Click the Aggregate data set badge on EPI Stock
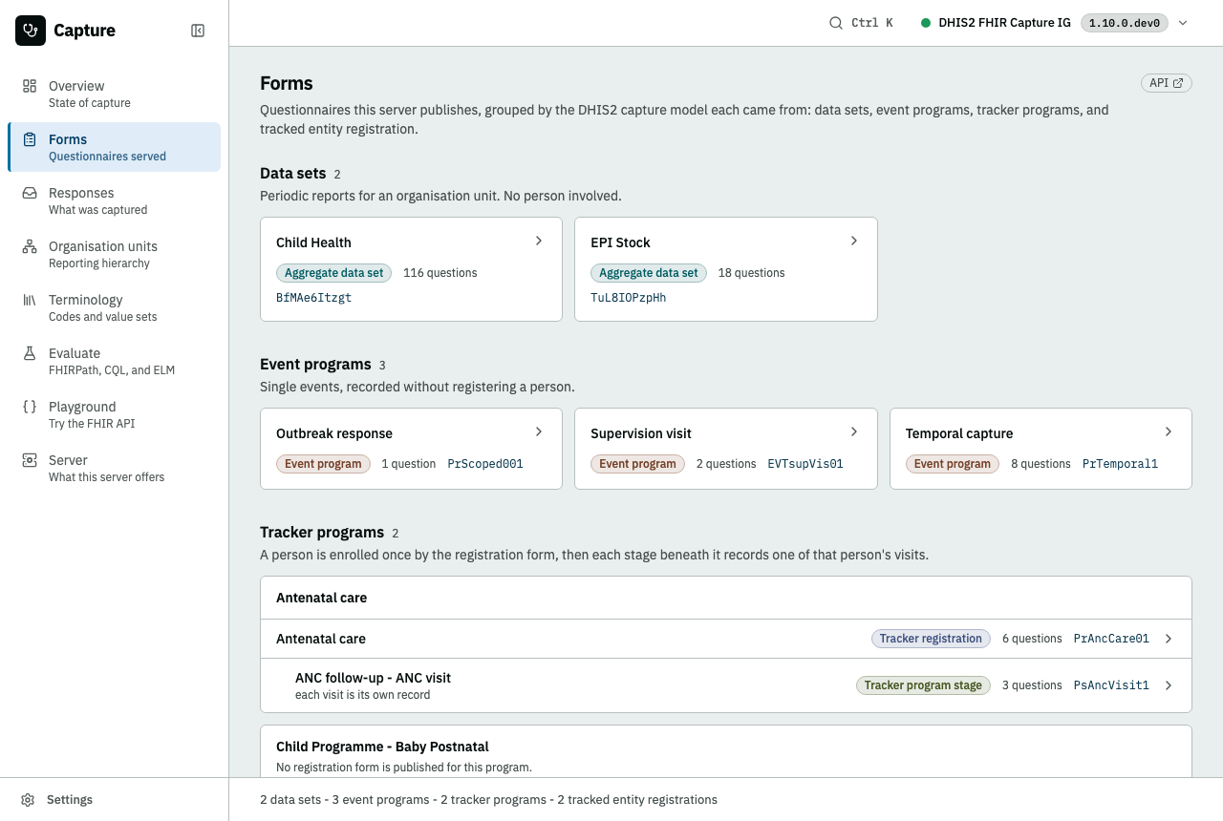 [649, 273]
